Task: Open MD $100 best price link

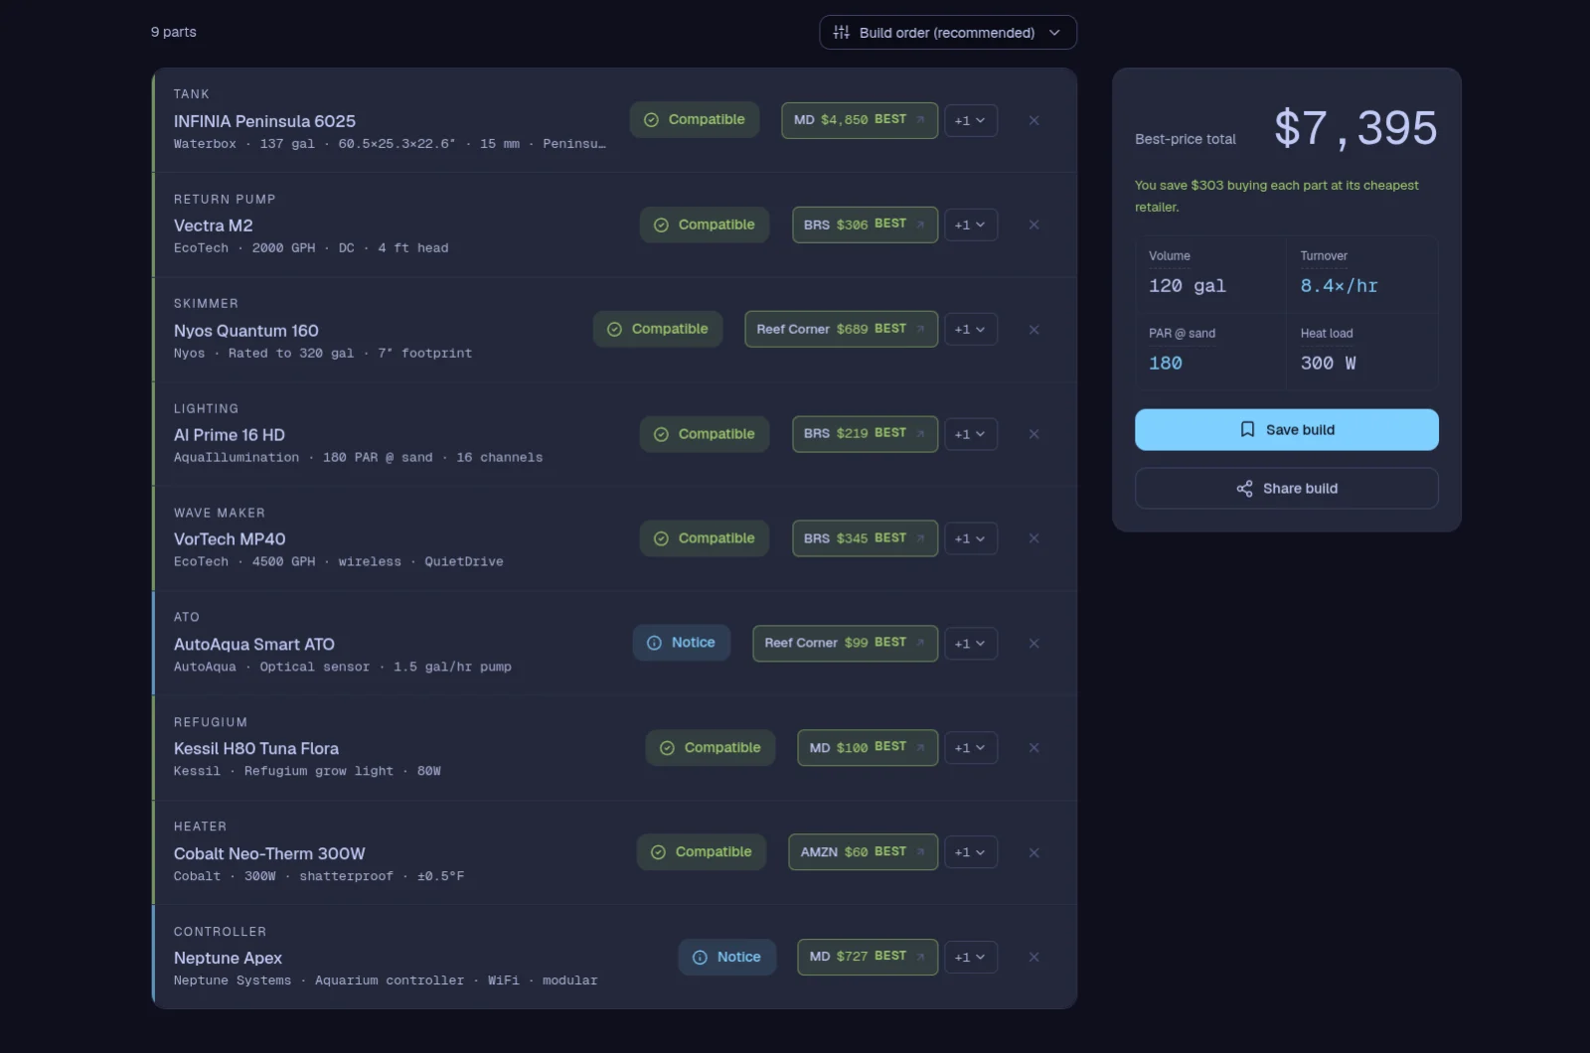Action: 868,748
